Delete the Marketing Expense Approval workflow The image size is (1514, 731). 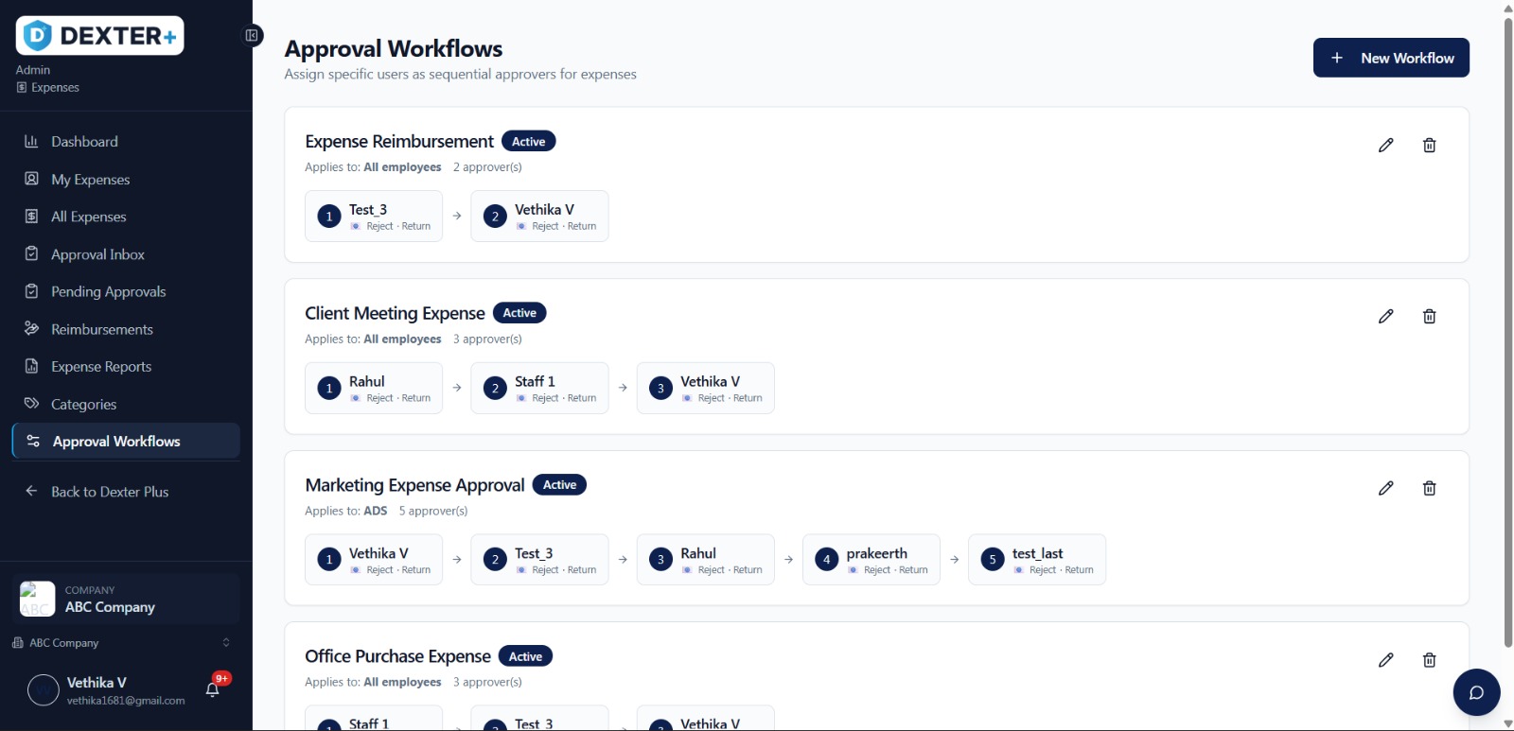[x=1429, y=488]
